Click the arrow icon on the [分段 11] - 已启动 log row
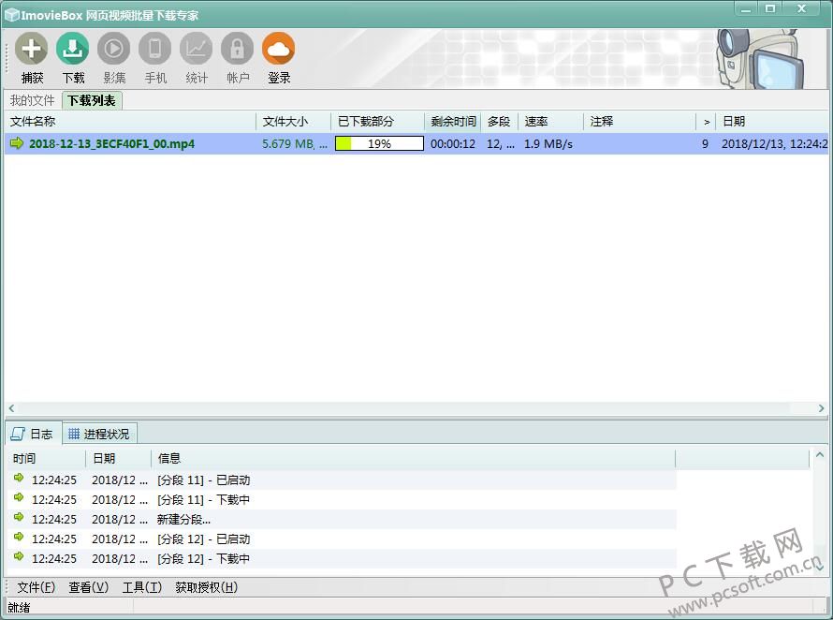This screenshot has height=620, width=833. (x=19, y=478)
